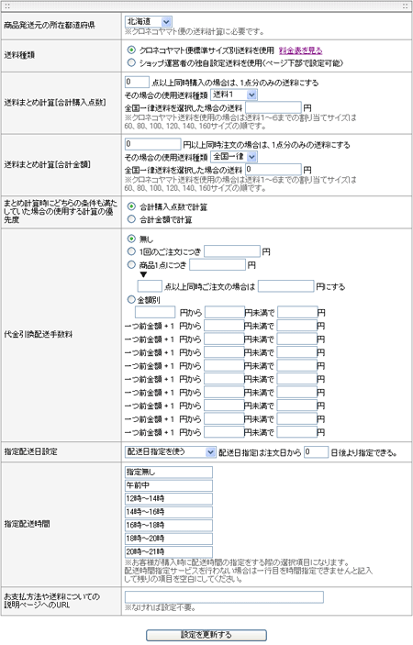
Task: Click first 金額別 row fee field
Action: pyautogui.click(x=297, y=312)
